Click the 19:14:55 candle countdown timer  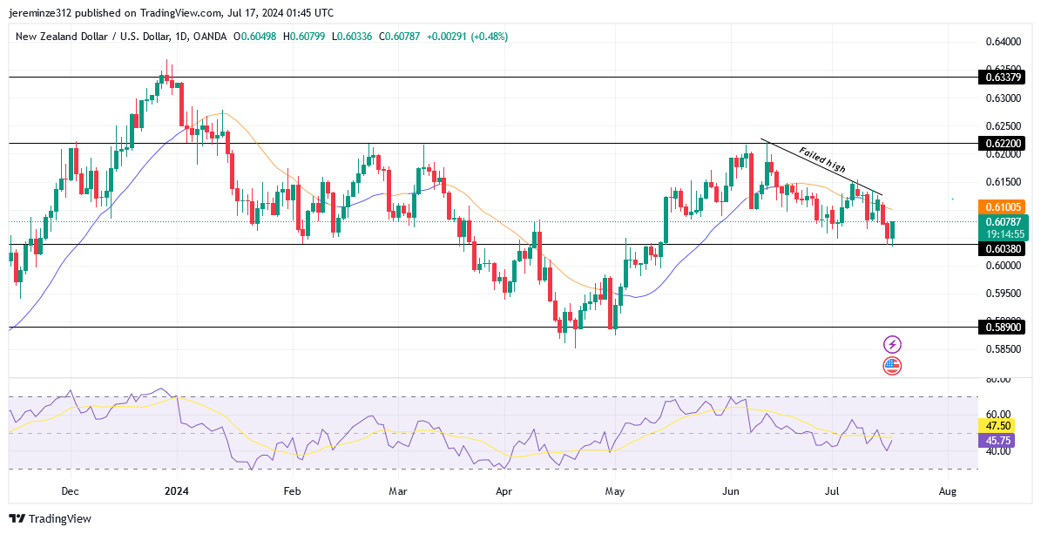coord(1004,234)
